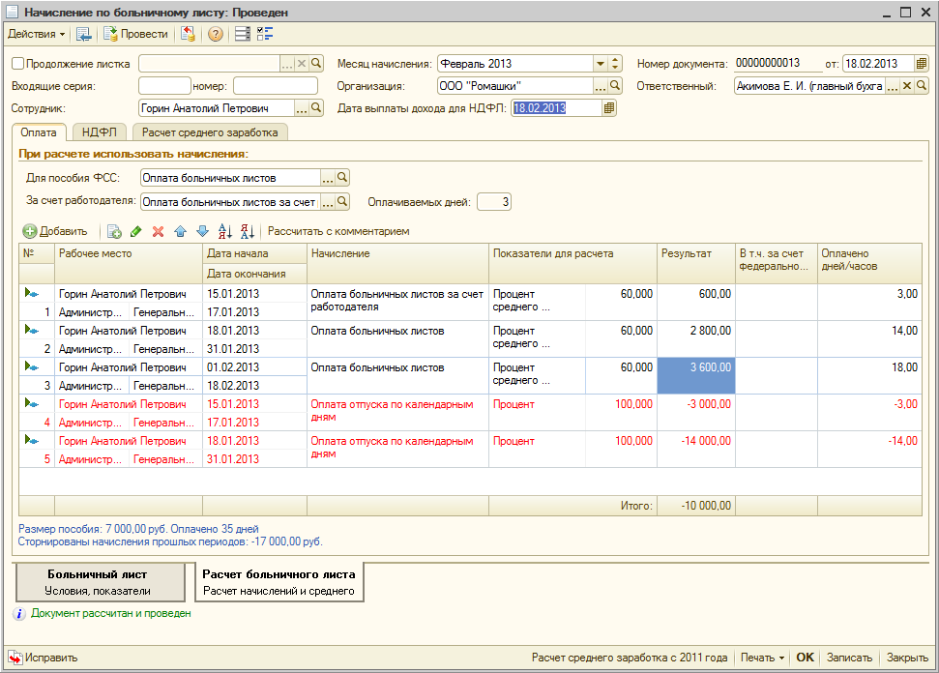The width and height of the screenshot is (939, 673).
Task: Click Рассчитать с комментарием button
Action: point(338,232)
